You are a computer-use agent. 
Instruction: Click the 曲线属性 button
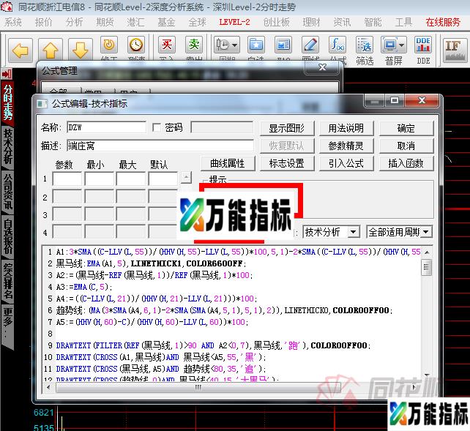click(228, 163)
